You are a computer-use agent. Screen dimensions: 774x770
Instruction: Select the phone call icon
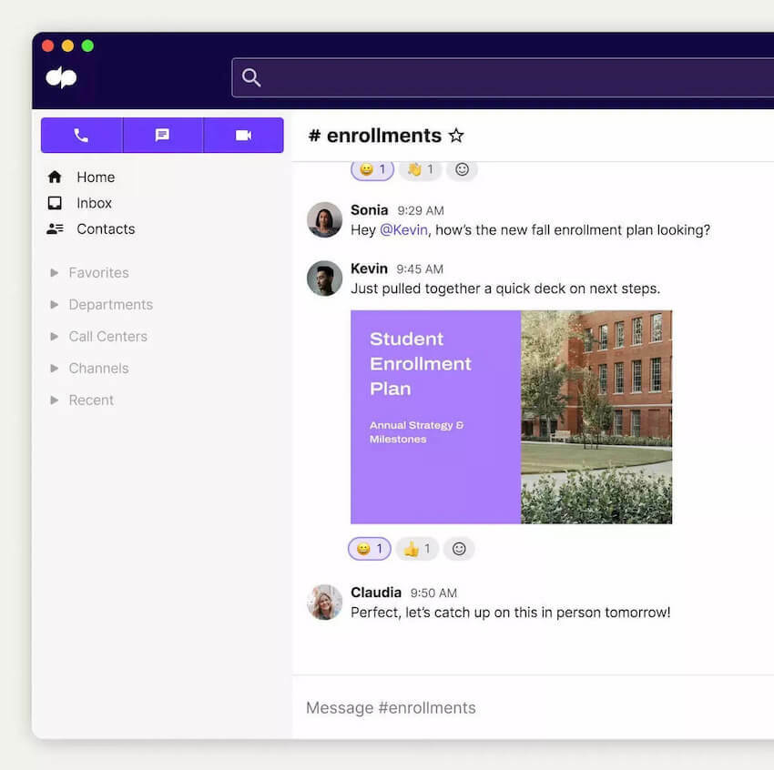pyautogui.click(x=81, y=135)
